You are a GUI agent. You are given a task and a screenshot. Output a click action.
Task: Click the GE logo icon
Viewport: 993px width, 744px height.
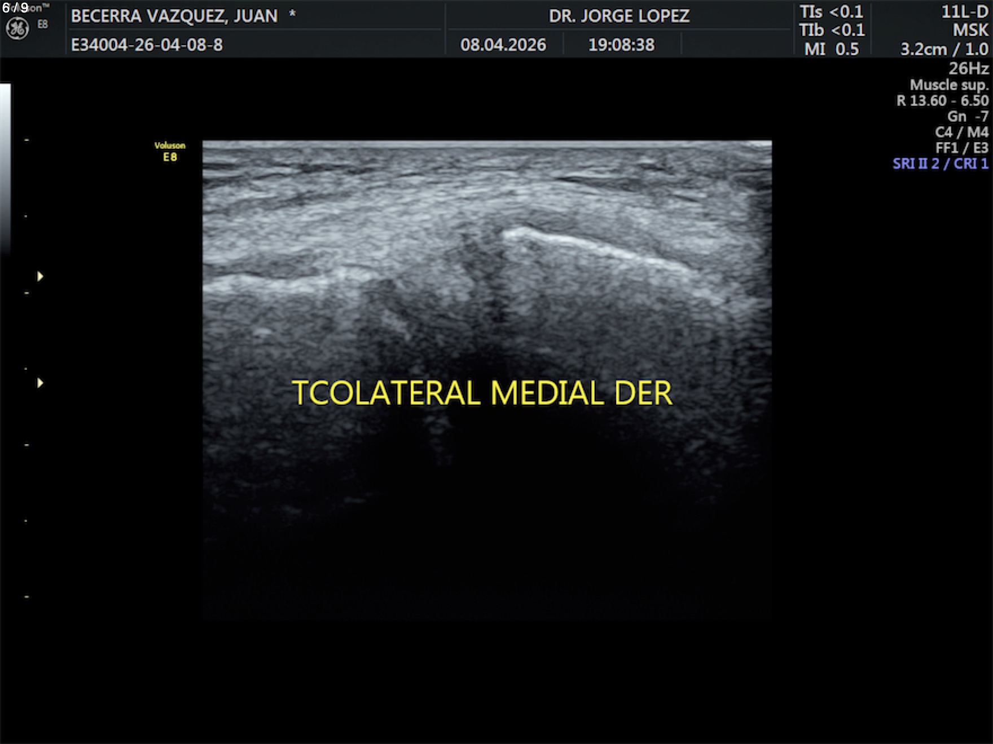pyautogui.click(x=17, y=29)
